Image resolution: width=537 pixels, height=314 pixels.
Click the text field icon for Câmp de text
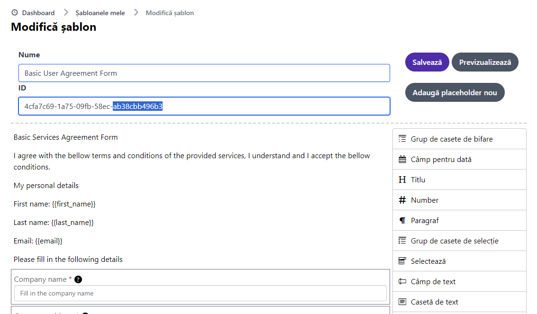pyautogui.click(x=402, y=281)
